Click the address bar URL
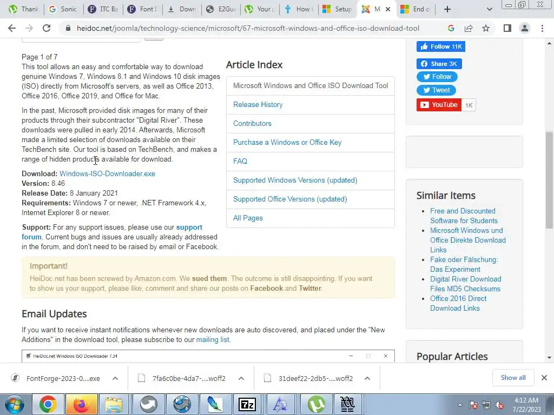The height and width of the screenshot is (415, 554). [248, 28]
